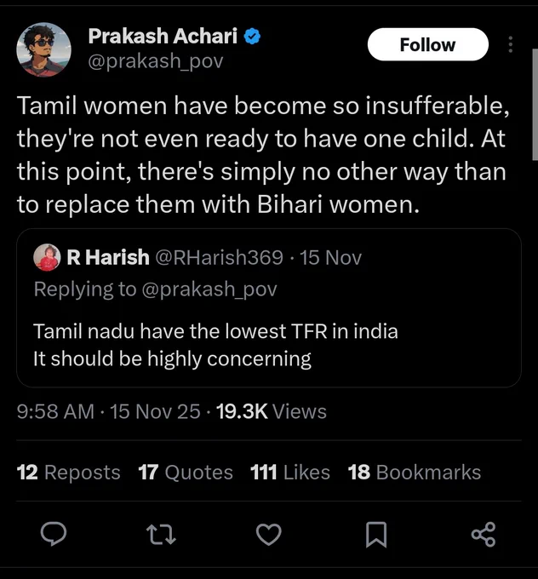Open the share icon options

pos(483,534)
